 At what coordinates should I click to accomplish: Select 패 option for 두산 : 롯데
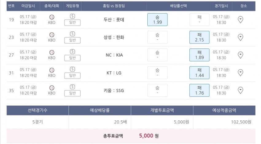click(199, 20)
